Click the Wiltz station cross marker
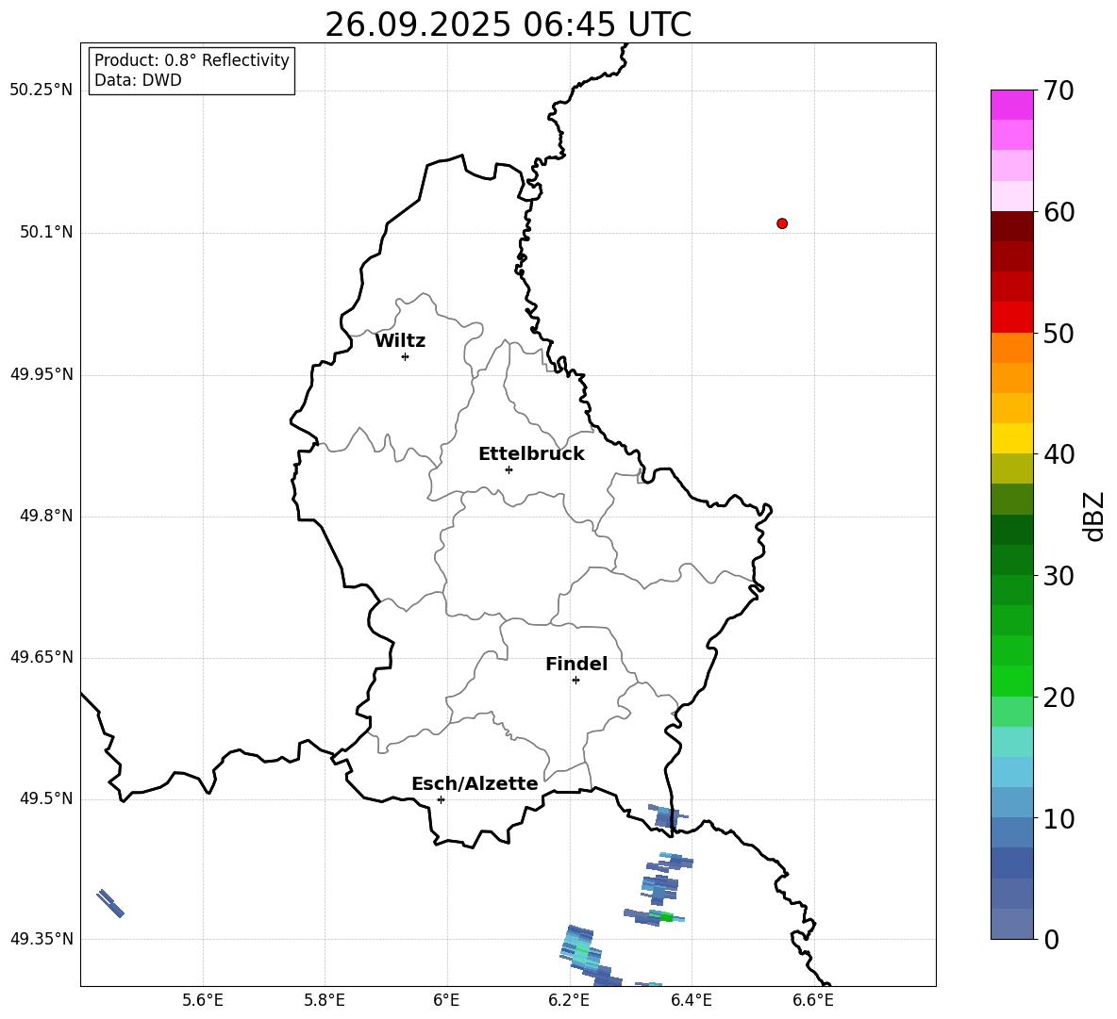The width and height of the screenshot is (1117, 1019). tap(405, 356)
